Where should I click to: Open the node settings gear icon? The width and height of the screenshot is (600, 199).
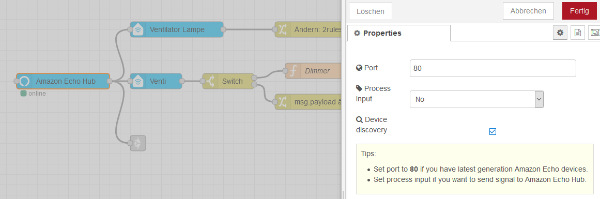tap(560, 33)
